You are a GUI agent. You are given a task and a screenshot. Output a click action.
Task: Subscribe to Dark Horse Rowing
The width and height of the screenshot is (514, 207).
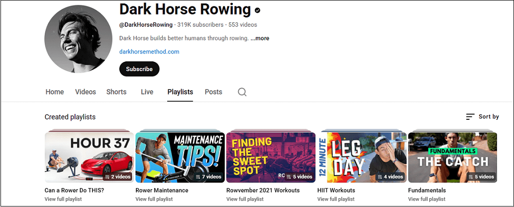(x=139, y=69)
